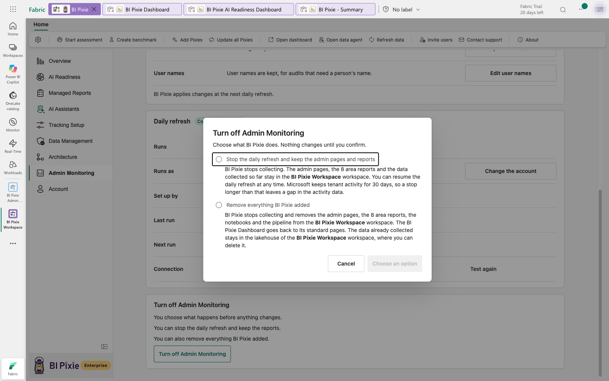Open Workloads in the left rail
Screen dimensions: 609x381
[13, 167]
